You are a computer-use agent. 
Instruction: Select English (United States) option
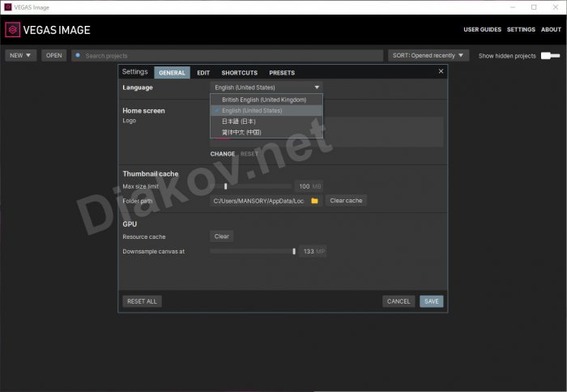coord(266,110)
